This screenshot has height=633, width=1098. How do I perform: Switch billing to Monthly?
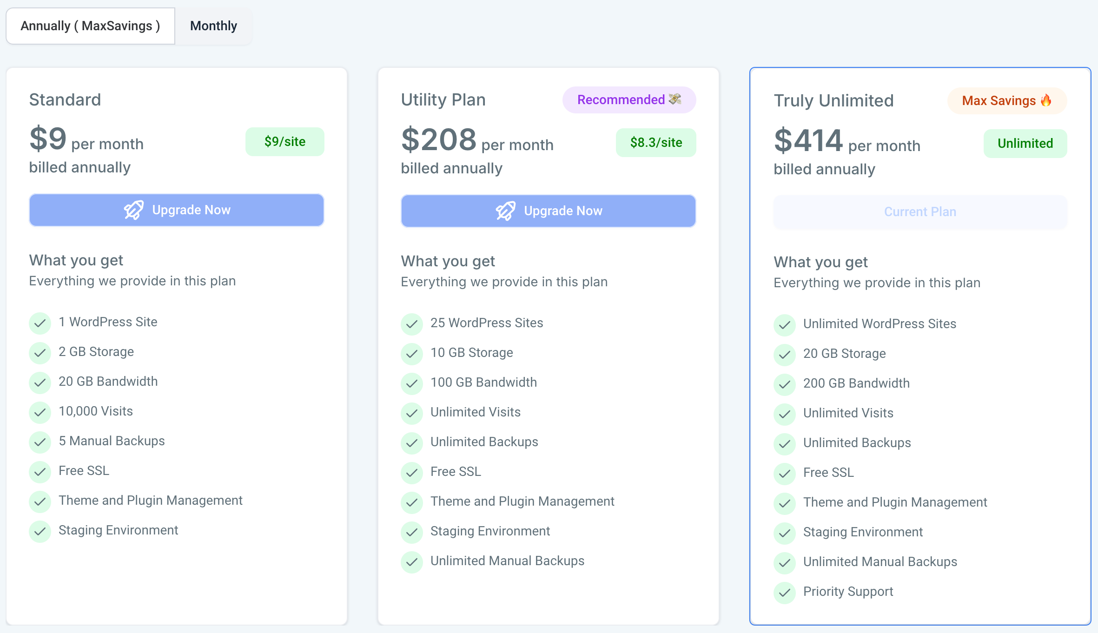[213, 26]
